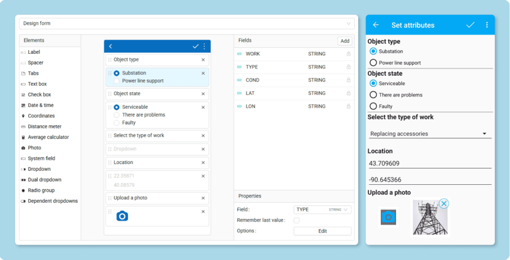Screen dimensions: 510x260
Task: Grab the drag handle of Object state row
Action: (110, 94)
